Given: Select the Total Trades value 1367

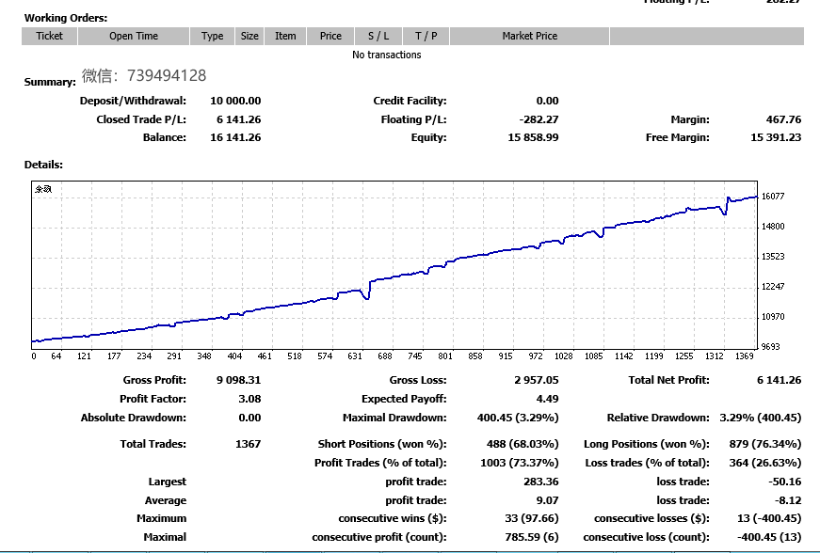Looking at the screenshot, I should pos(248,444).
